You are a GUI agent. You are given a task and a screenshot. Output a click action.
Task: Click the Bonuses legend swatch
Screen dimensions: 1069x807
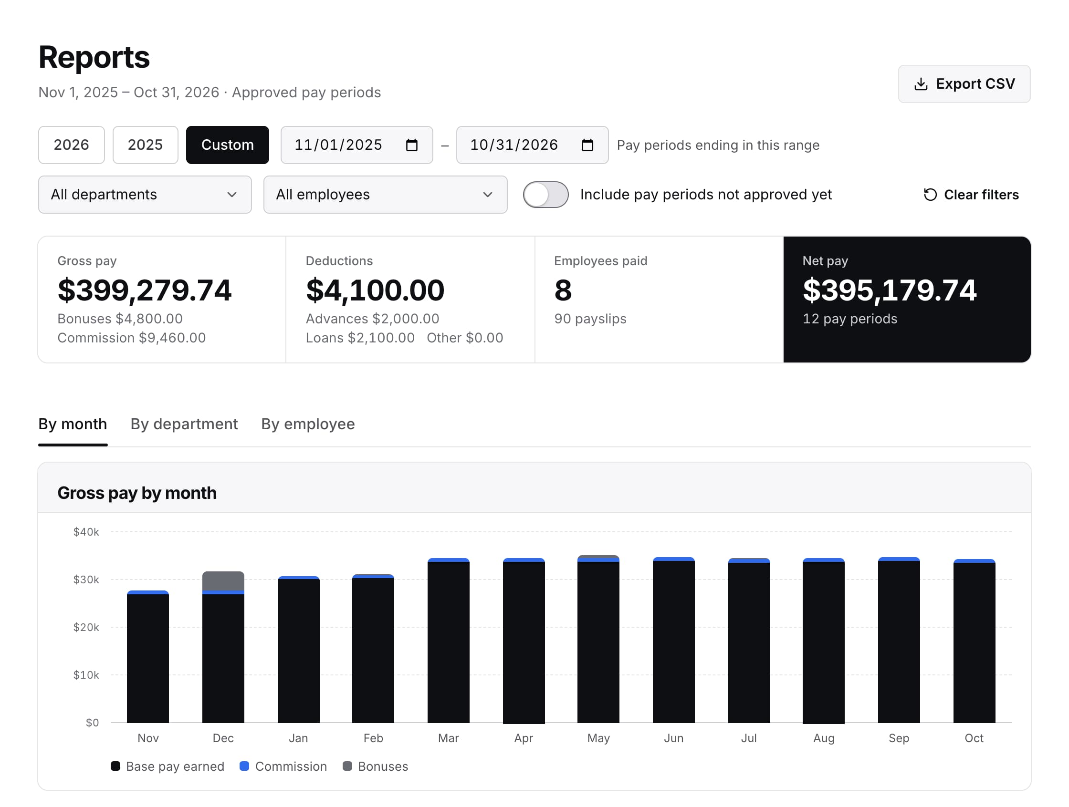[x=347, y=766]
